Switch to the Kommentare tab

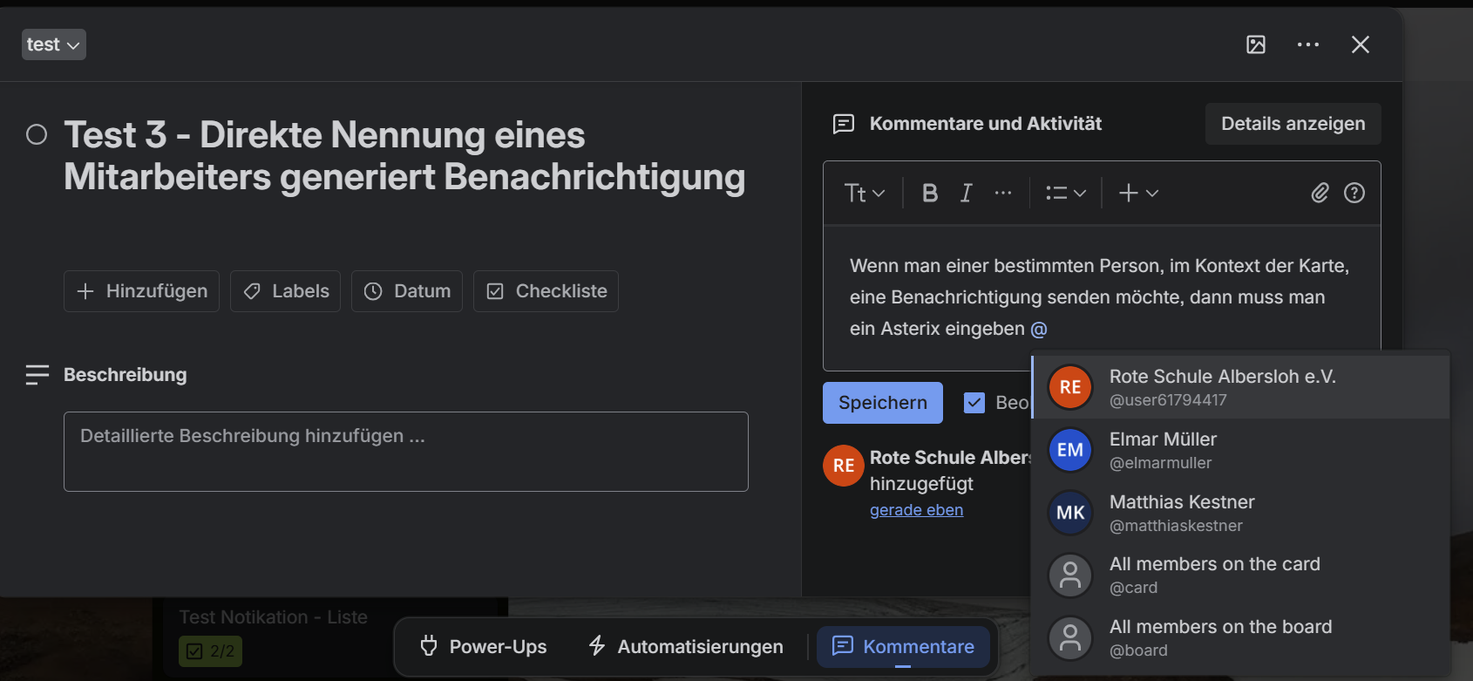coord(903,646)
